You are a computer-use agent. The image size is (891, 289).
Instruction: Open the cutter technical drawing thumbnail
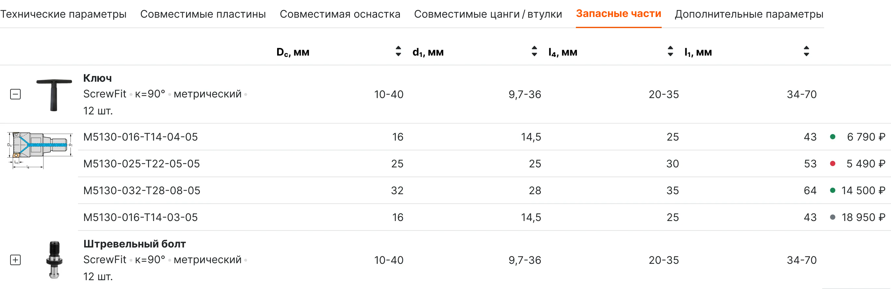(x=40, y=150)
